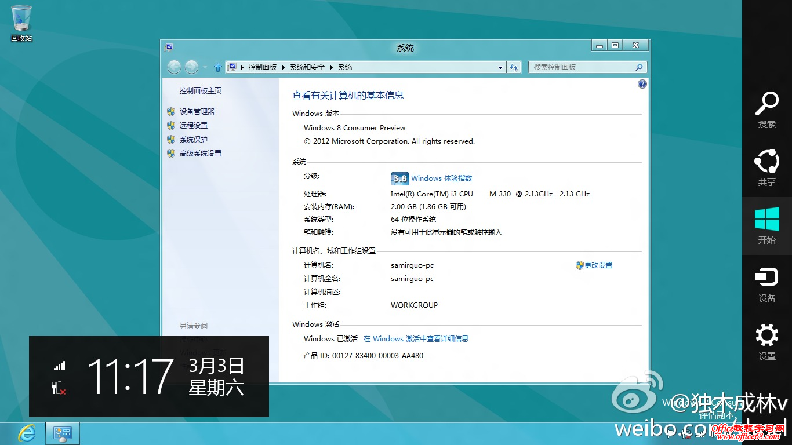Click the refresh button beside address bar
Screen dimensions: 792x445
[514, 68]
